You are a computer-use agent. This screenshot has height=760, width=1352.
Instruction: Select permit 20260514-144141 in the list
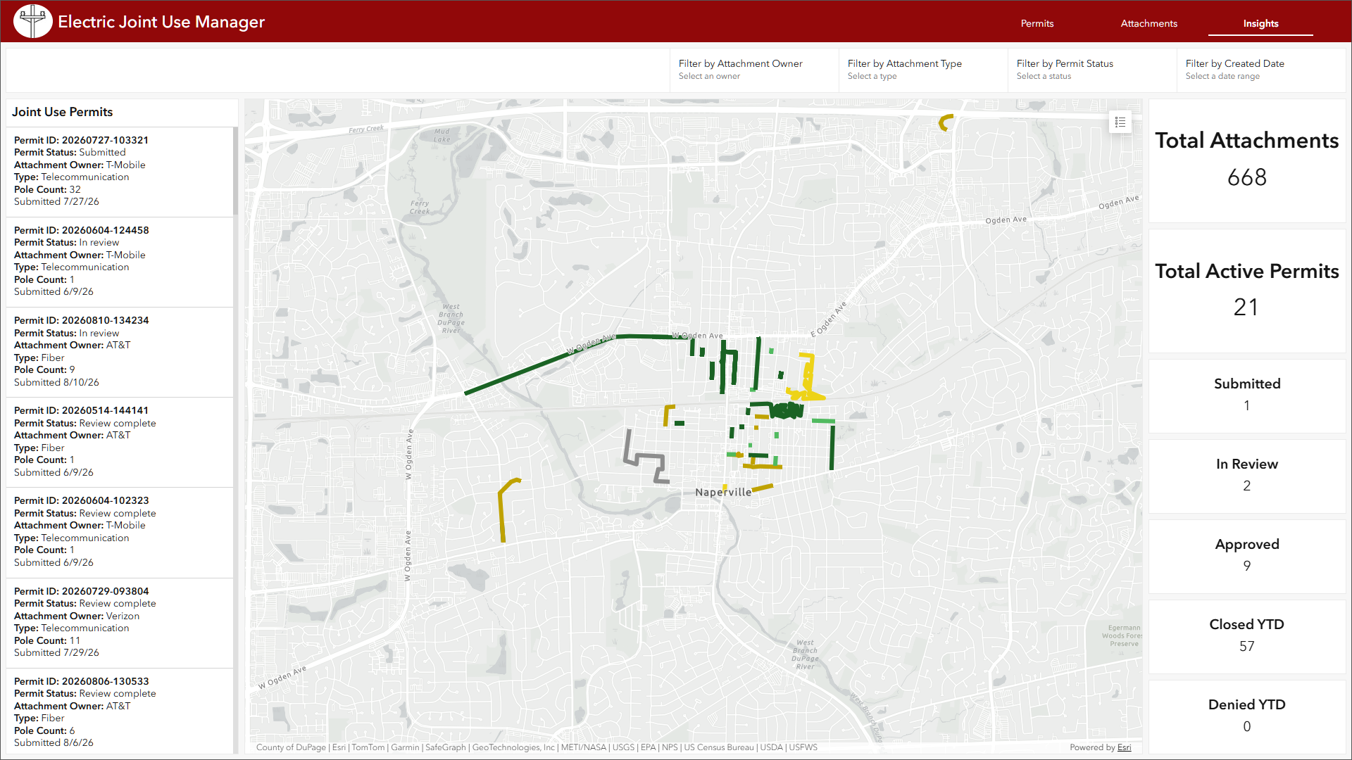pos(120,441)
